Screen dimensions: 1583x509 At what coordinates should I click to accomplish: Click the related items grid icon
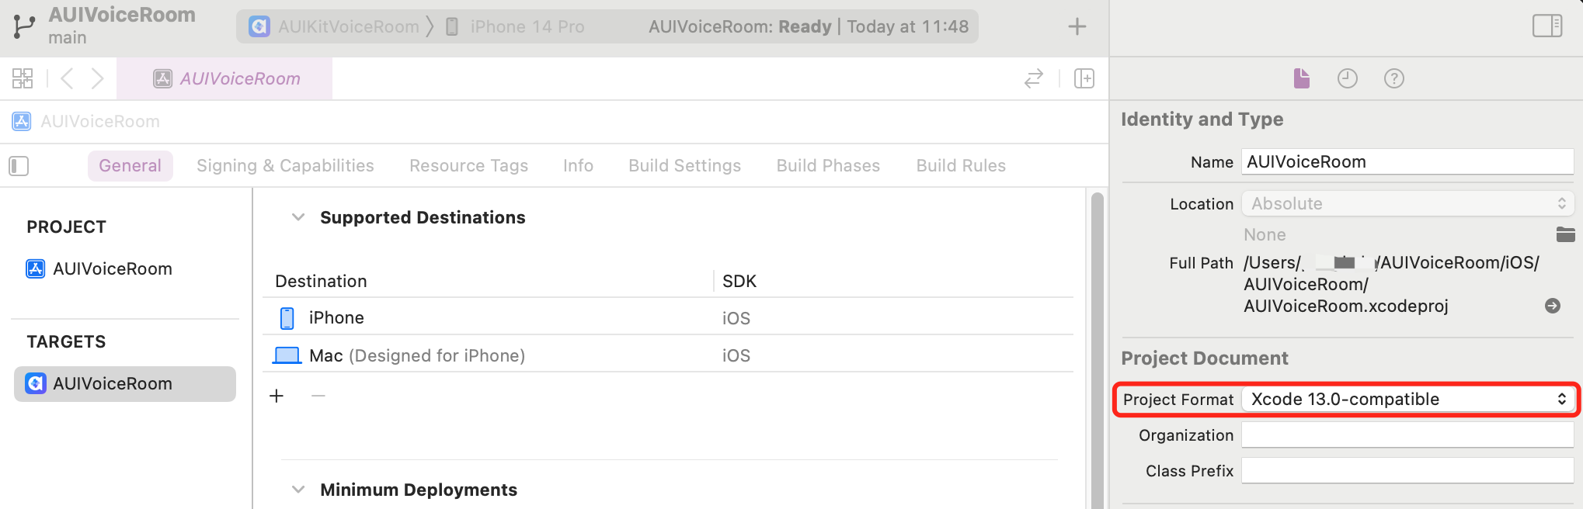tap(23, 78)
